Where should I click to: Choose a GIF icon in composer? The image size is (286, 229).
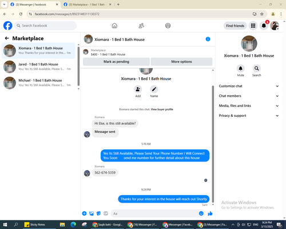[x=106, y=214]
